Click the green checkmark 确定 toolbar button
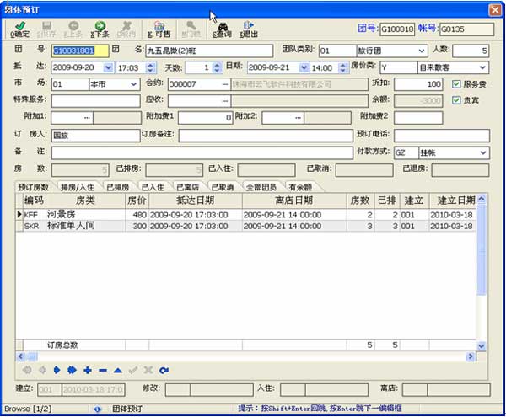The height and width of the screenshot is (417, 506). tap(19, 29)
